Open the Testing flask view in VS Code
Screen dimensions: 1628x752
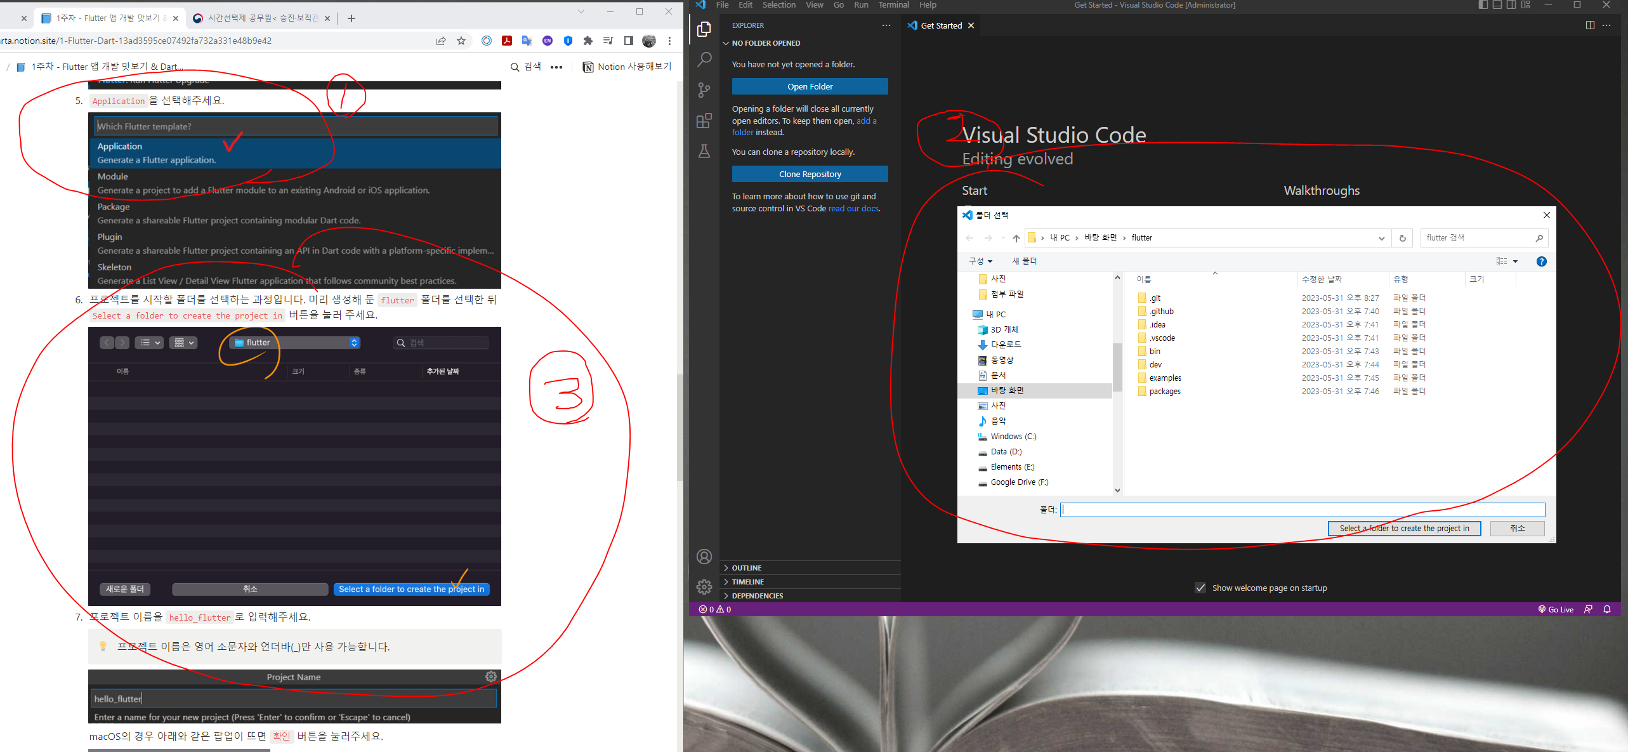click(x=704, y=151)
